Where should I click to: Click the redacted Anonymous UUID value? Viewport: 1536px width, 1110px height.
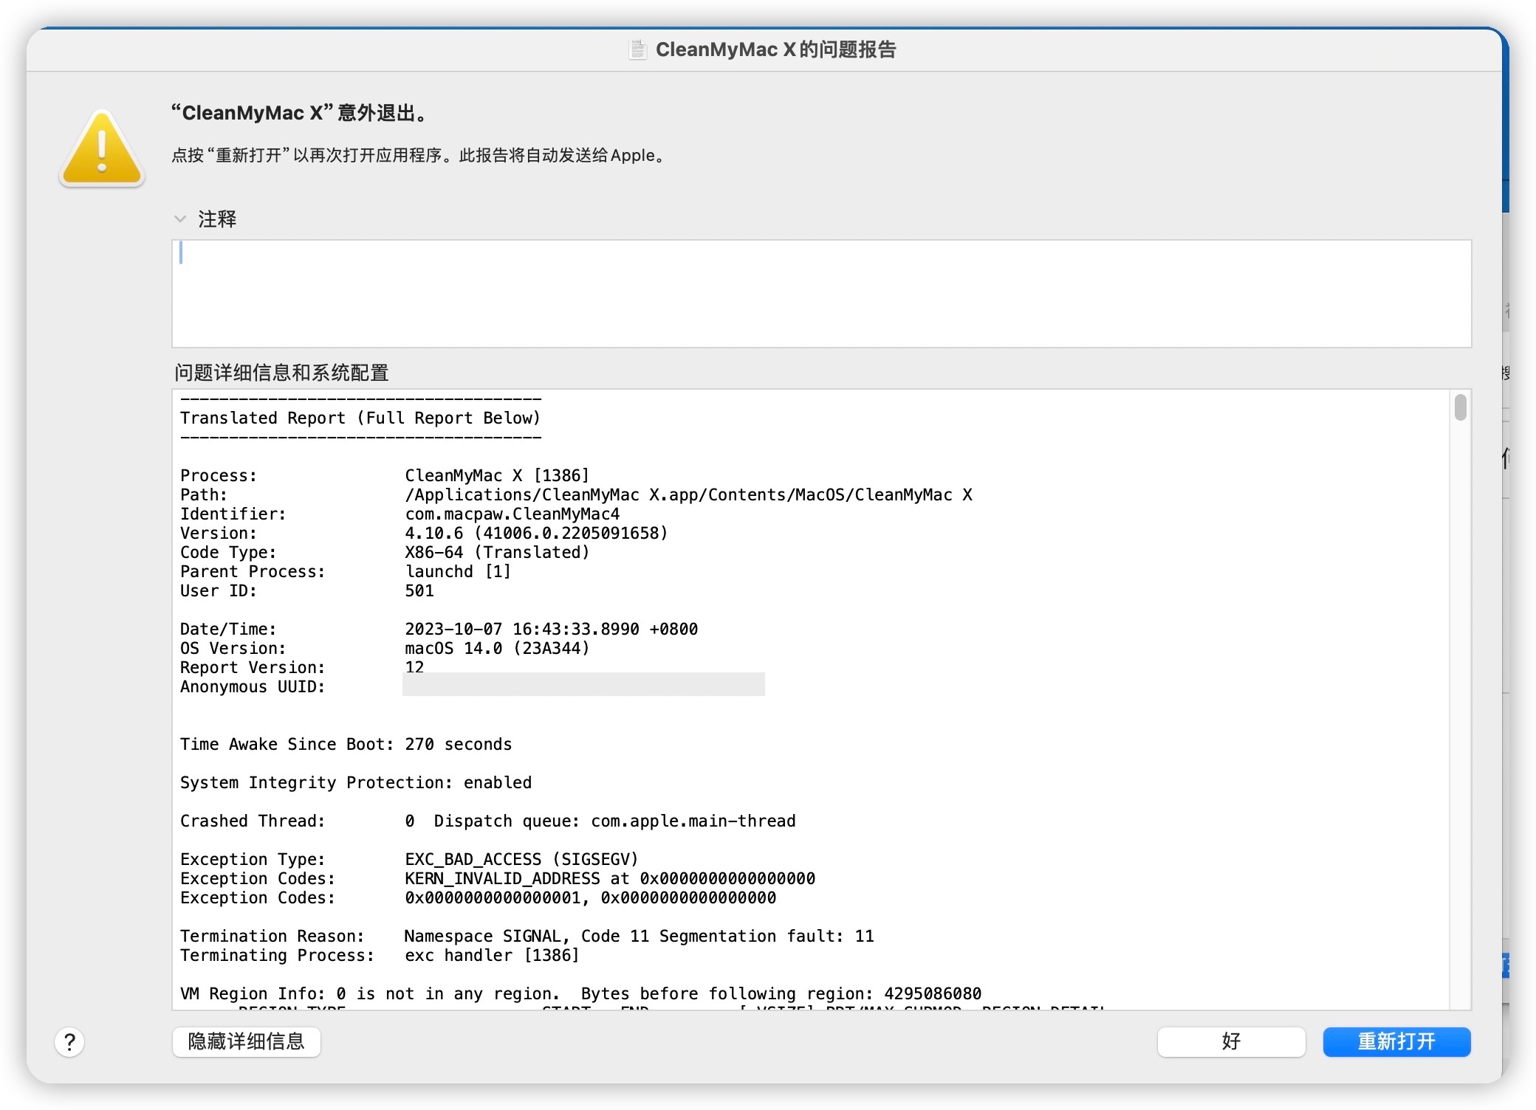583,685
